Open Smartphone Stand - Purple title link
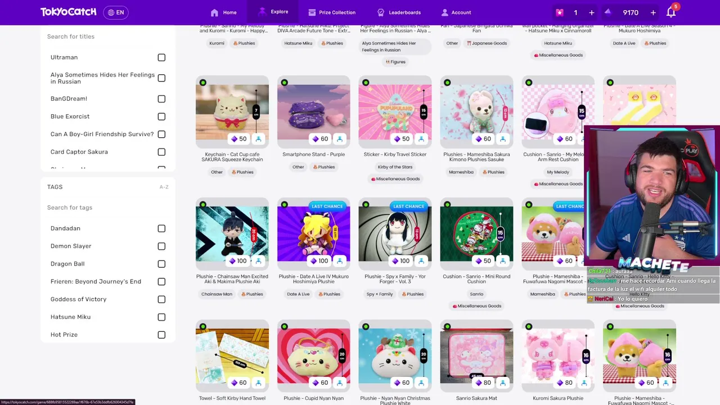The width and height of the screenshot is (720, 405). pos(313,155)
